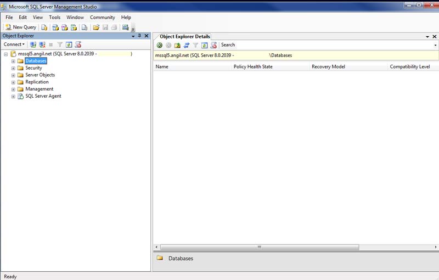Click the Recovery Model column header
Image resolution: width=439 pixels, height=280 pixels.
click(x=348, y=66)
